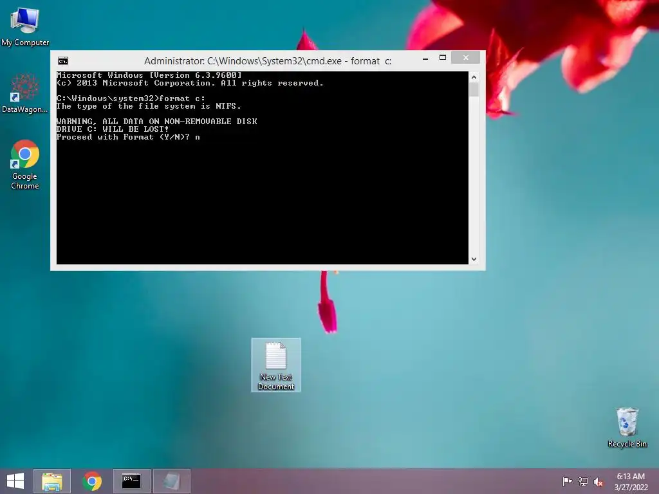659x494 pixels.
Task: Open File Explorer from the taskbar
Action: [52, 481]
